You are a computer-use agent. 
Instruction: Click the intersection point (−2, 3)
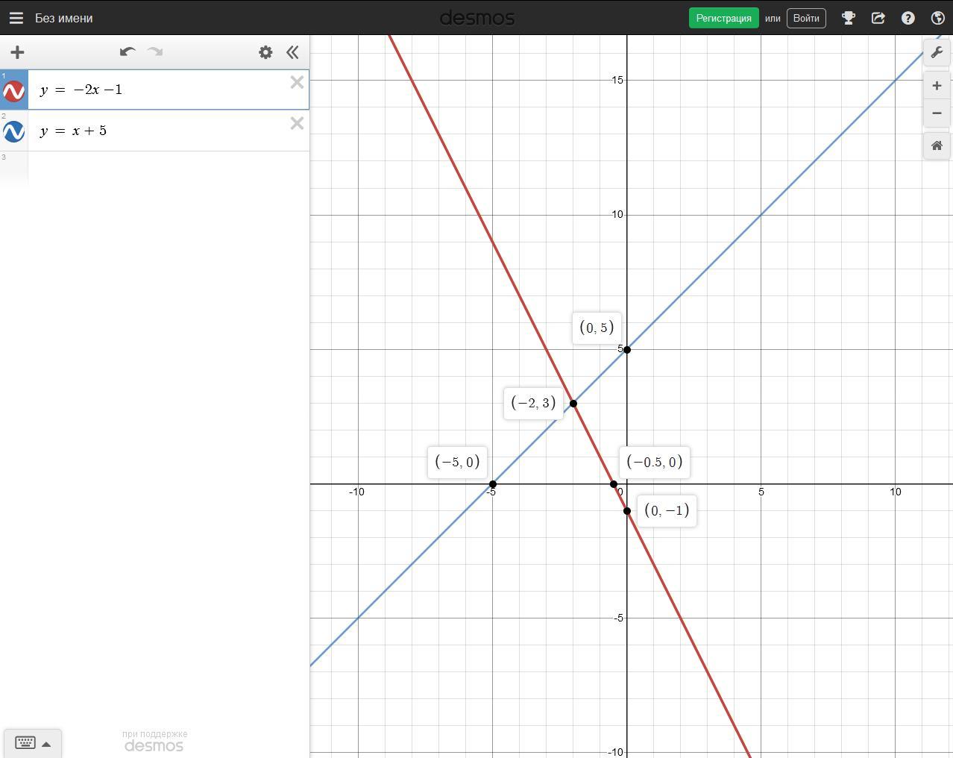pos(573,404)
